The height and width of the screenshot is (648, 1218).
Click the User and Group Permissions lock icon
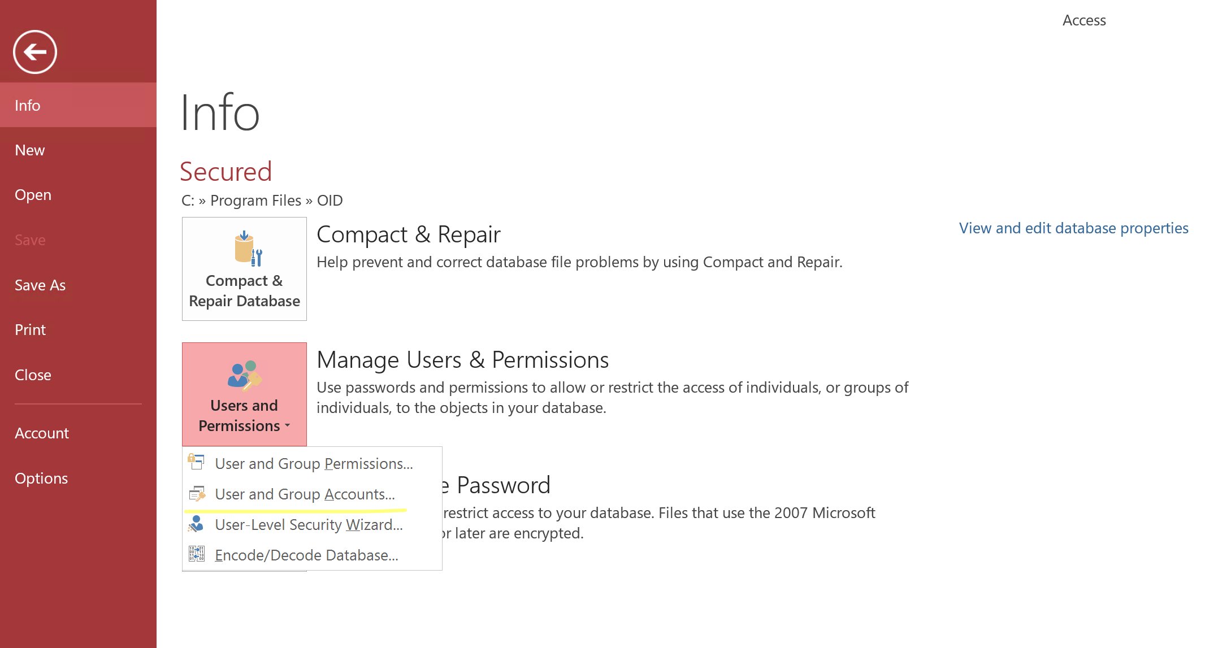[196, 462]
